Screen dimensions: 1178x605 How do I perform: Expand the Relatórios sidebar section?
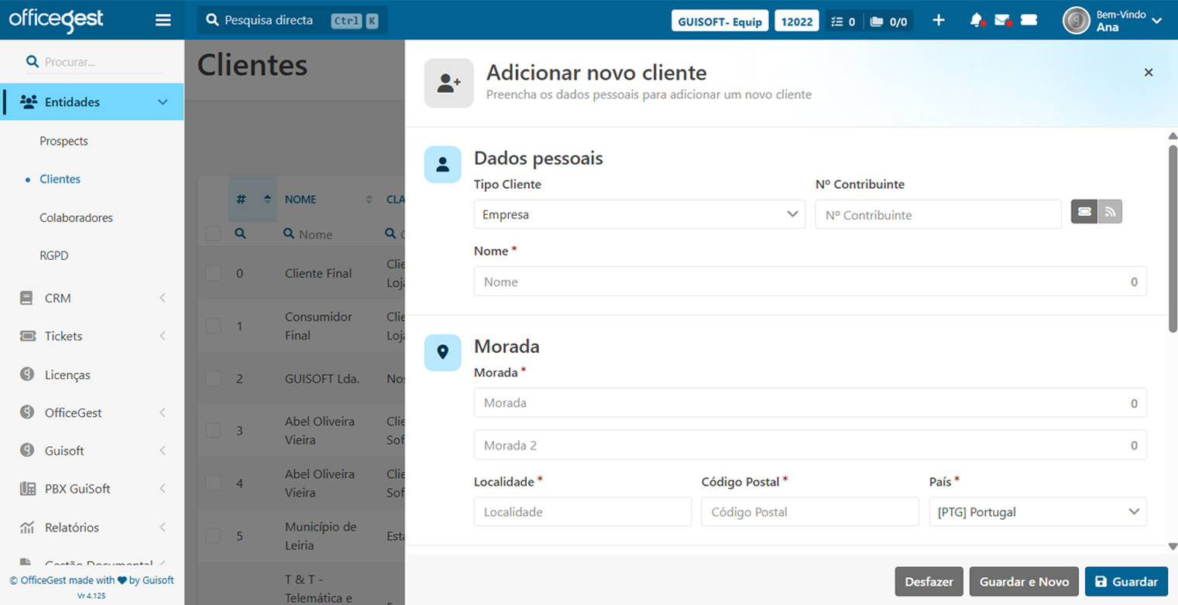[163, 528]
